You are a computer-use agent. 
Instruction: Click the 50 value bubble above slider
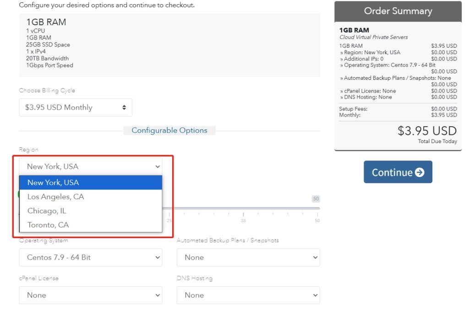(316, 199)
